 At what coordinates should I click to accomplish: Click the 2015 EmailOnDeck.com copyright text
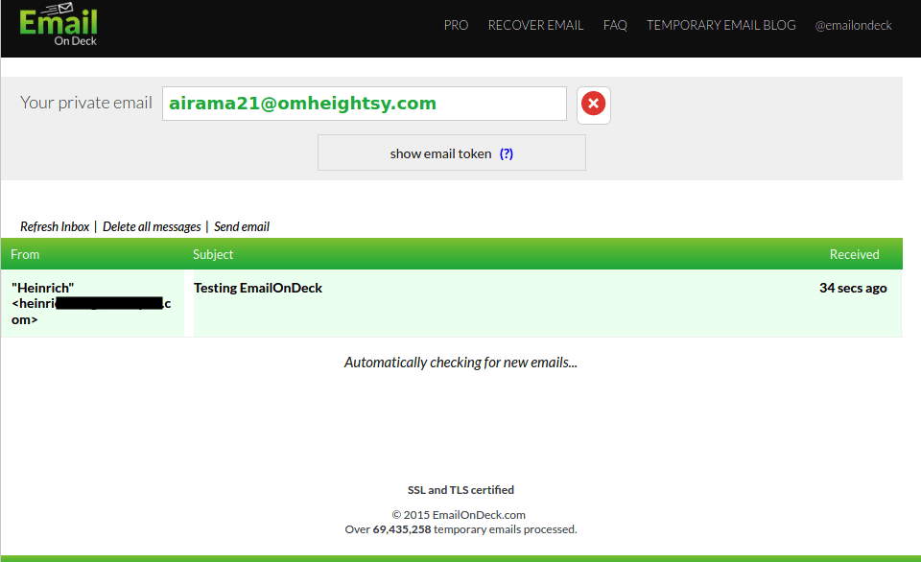click(x=459, y=514)
